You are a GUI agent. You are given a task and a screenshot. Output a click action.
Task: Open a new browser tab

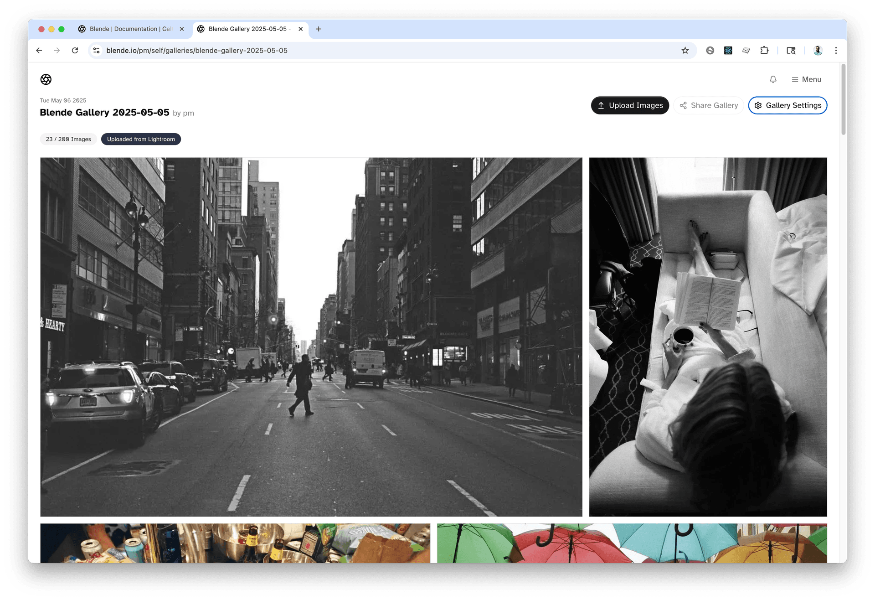coord(319,29)
